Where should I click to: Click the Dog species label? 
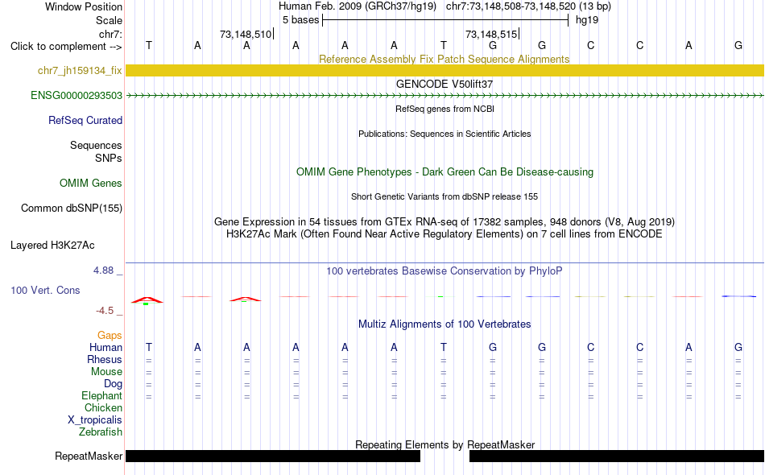113,384
